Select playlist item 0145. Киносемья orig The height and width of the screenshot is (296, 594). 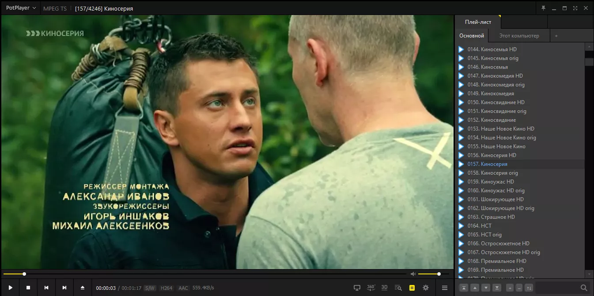pyautogui.click(x=520, y=58)
